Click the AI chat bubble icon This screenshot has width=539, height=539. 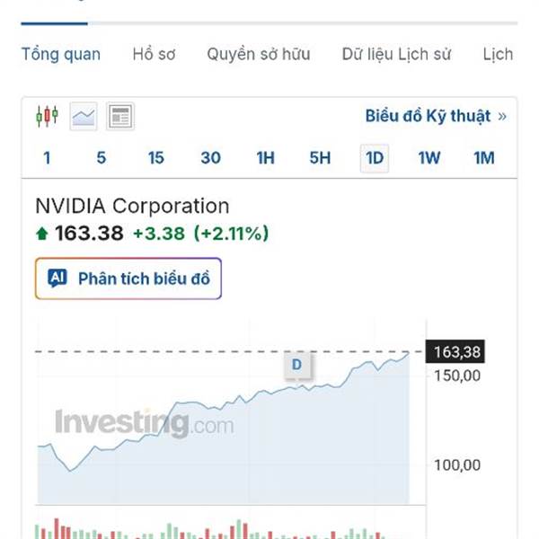coord(57,278)
